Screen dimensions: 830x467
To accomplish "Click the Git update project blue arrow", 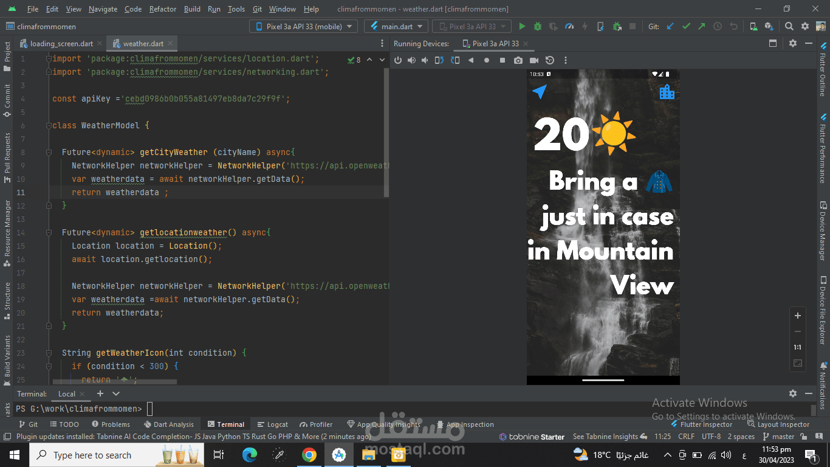I will point(670,26).
